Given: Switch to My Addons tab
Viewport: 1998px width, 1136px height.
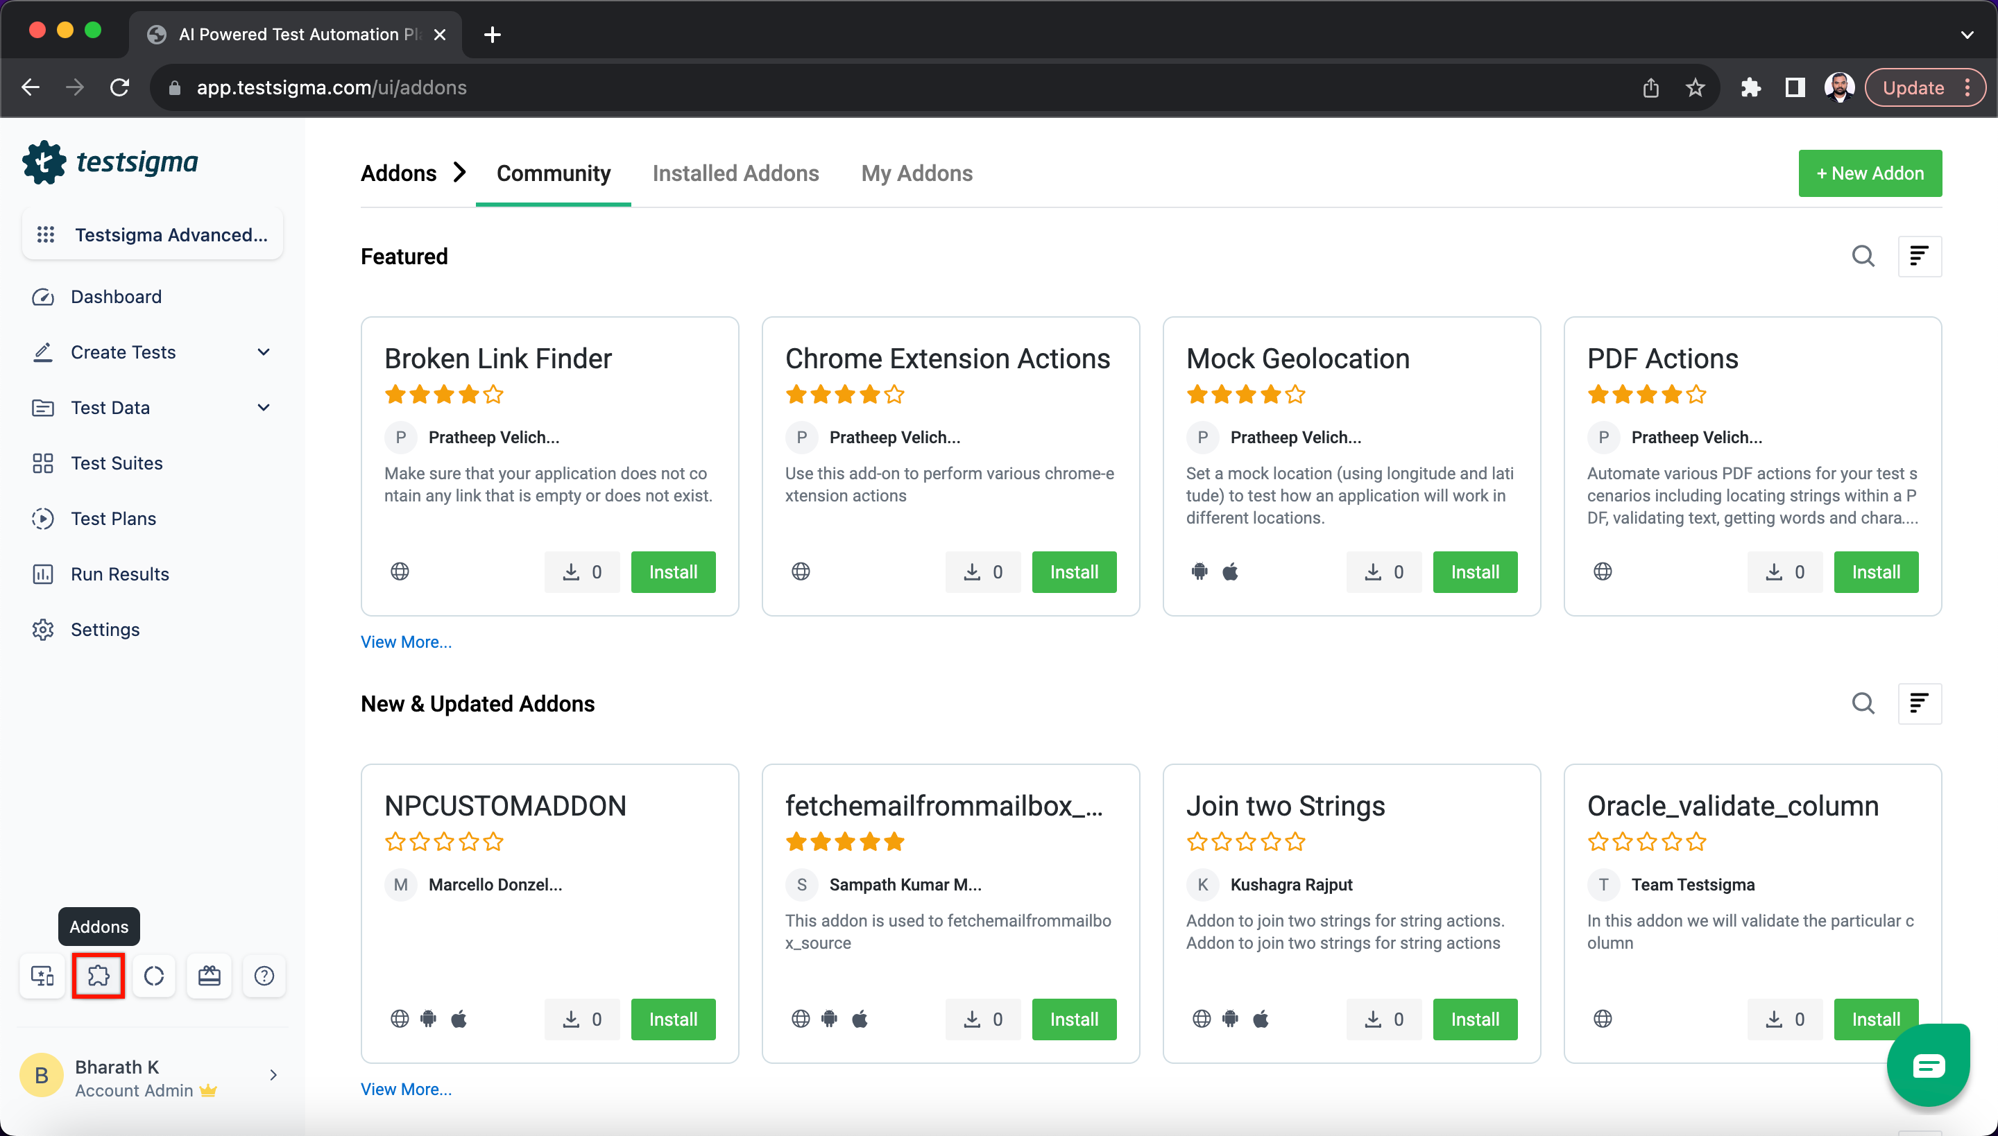Looking at the screenshot, I should 916,173.
